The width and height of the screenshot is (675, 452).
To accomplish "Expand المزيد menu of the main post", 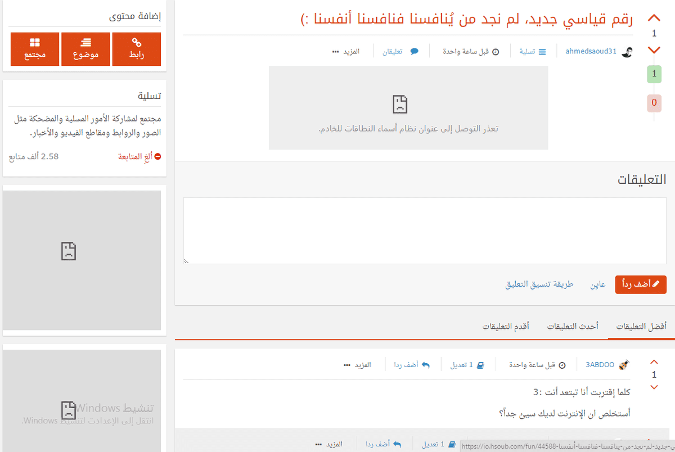I will coord(345,52).
